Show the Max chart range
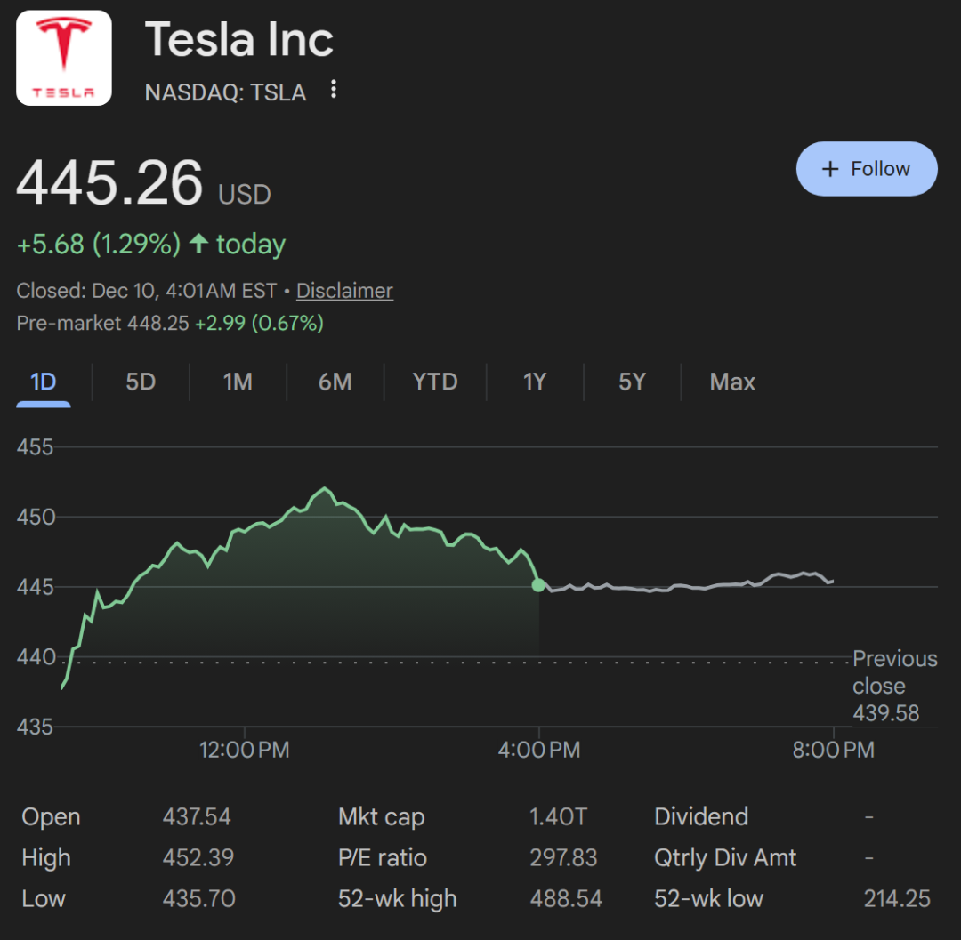Screen dimensions: 961x940 pos(732,382)
